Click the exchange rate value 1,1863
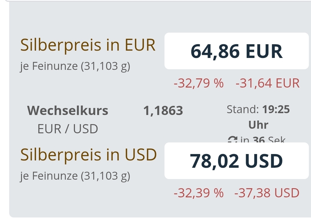The width and height of the screenshot is (311, 219). [x=163, y=111]
